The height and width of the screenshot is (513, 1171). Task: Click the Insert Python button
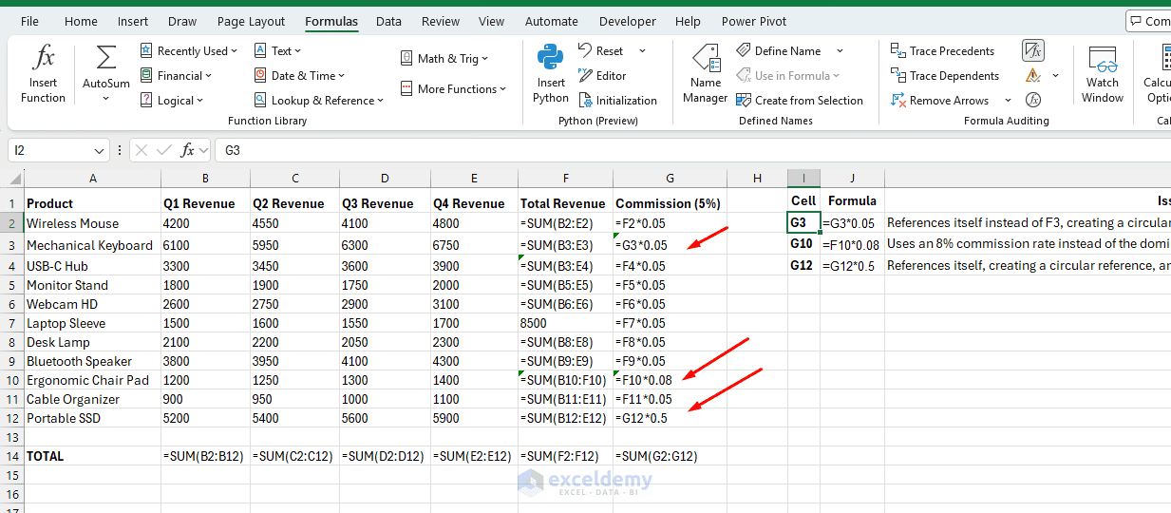point(551,74)
